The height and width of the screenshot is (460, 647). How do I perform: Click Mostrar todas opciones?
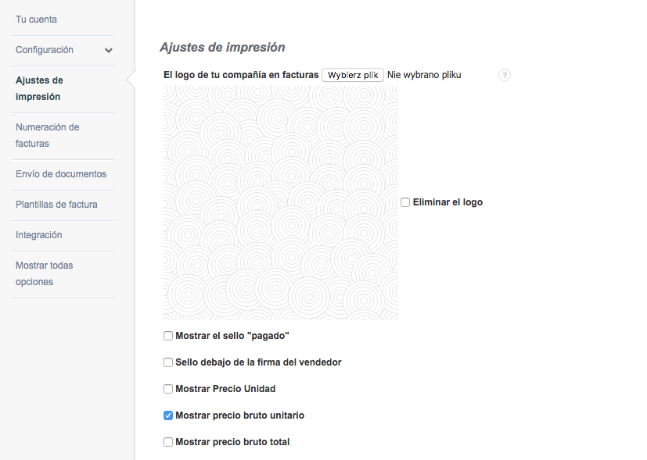(x=44, y=273)
